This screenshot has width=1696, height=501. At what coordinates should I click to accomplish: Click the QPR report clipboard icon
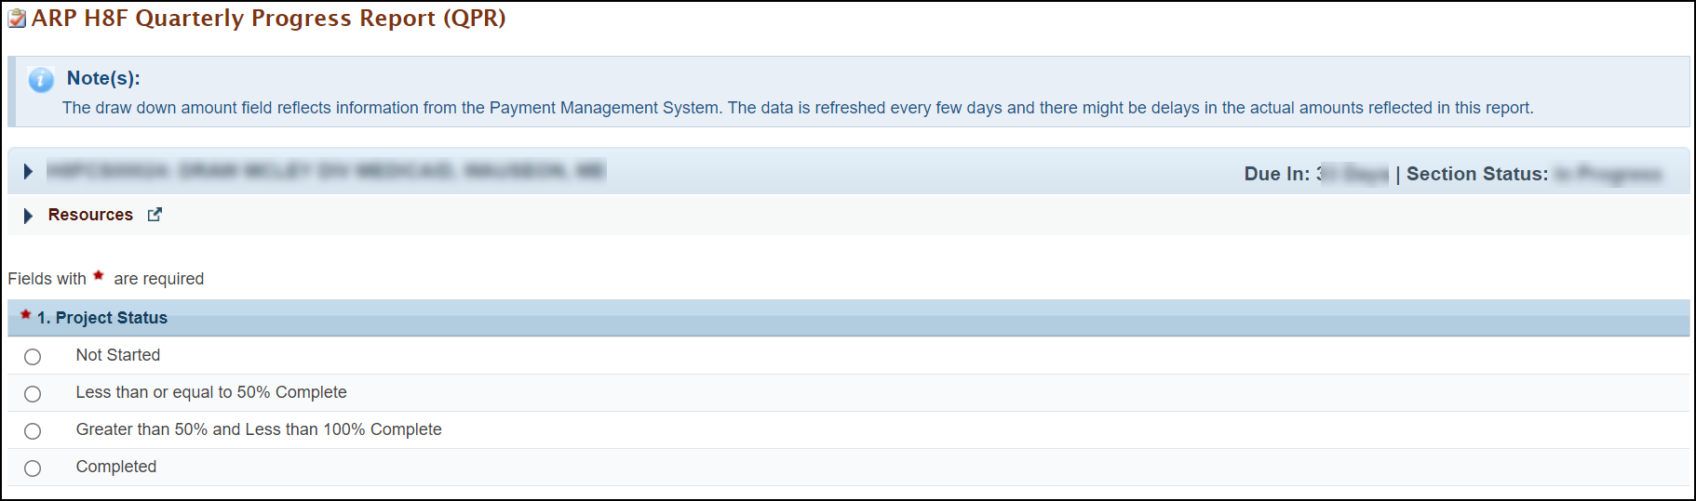pyautogui.click(x=17, y=19)
